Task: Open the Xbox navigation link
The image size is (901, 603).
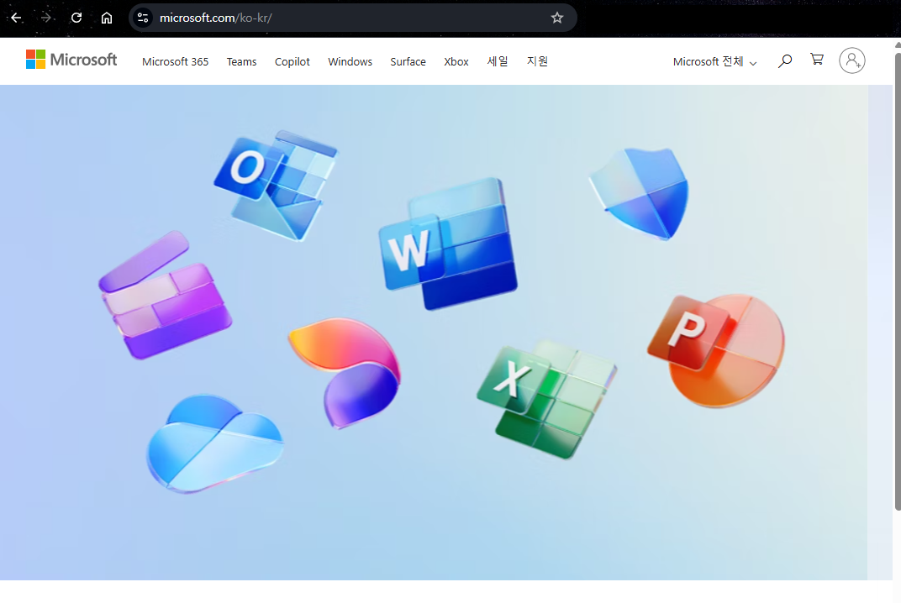Action: [x=456, y=61]
